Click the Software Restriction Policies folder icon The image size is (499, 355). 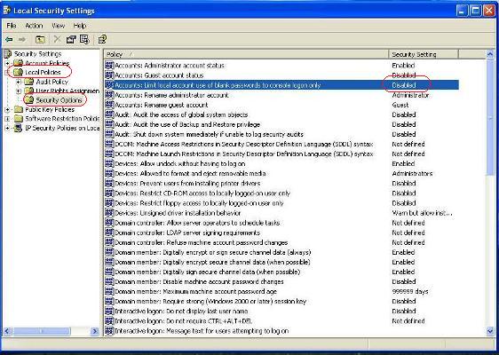tap(19, 119)
